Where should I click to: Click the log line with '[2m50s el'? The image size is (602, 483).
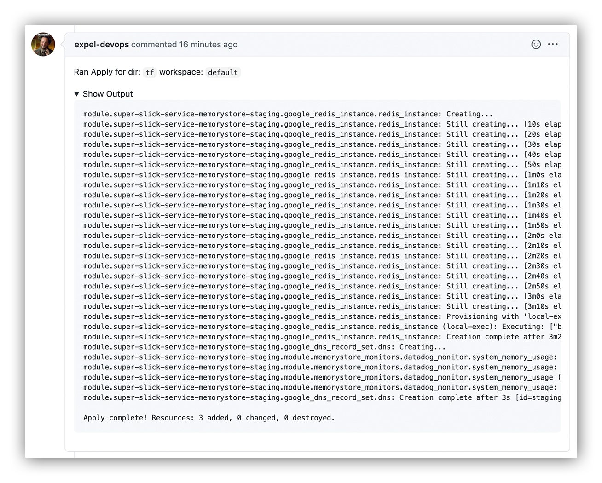point(322,286)
